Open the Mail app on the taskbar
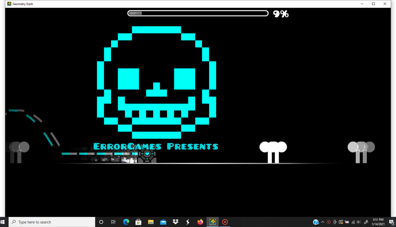Image resolution: width=396 pixels, height=227 pixels. (x=163, y=222)
